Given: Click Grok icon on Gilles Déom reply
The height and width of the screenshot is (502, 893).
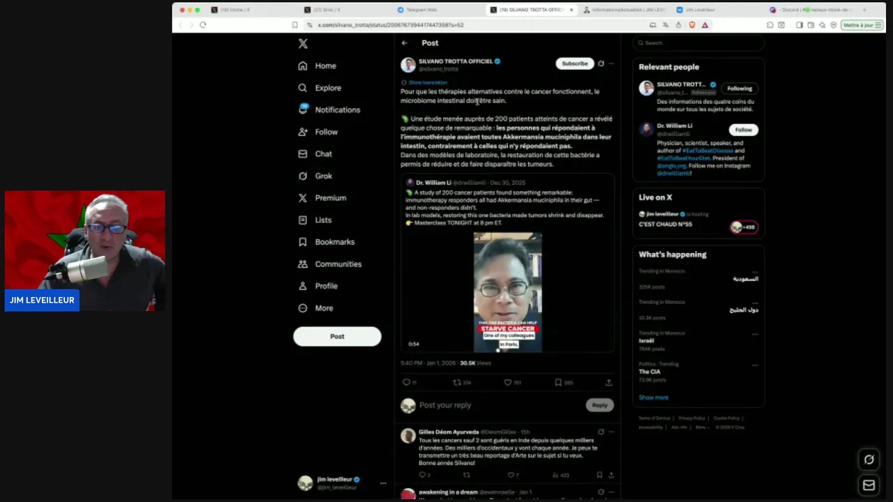Looking at the screenshot, I should 601,432.
